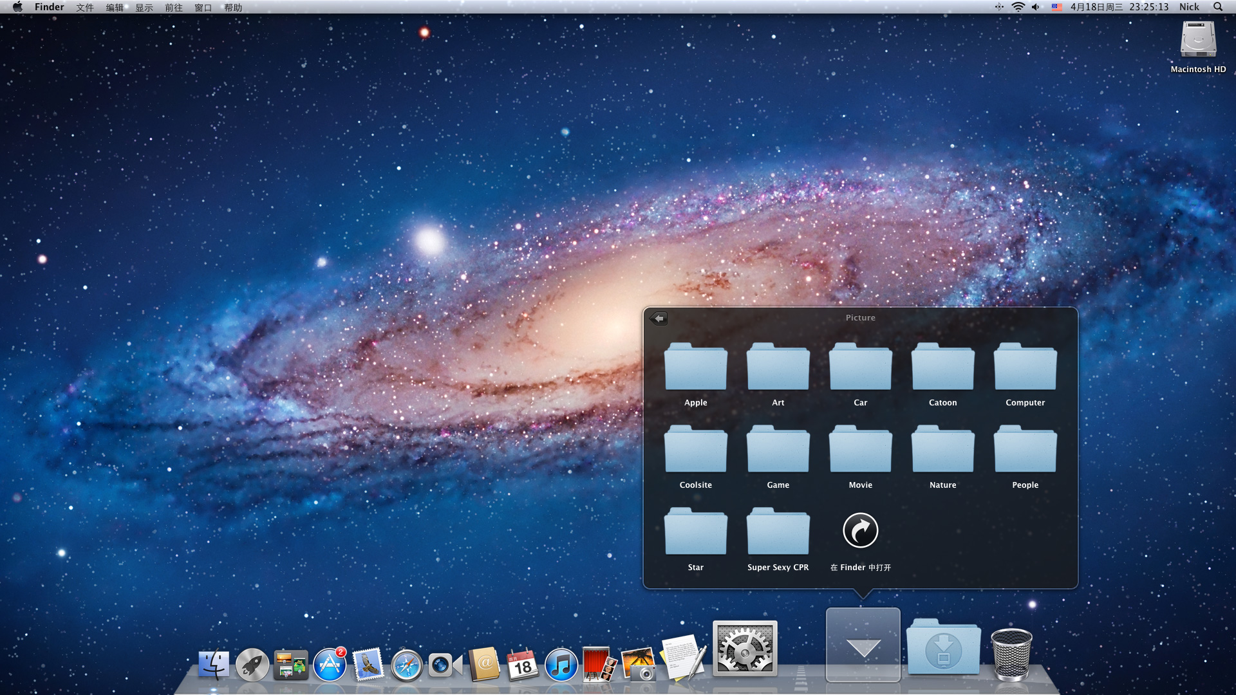Image resolution: width=1236 pixels, height=695 pixels.
Task: Open the 显示 menu
Action: coord(144,7)
